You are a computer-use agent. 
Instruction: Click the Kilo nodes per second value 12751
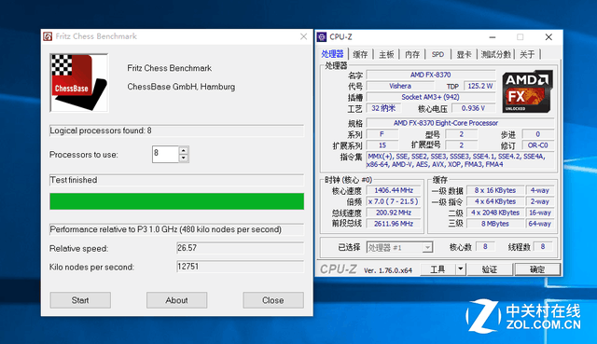click(240, 267)
